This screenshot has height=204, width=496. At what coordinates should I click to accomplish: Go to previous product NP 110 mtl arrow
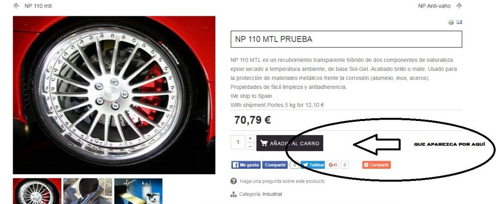tap(16, 6)
